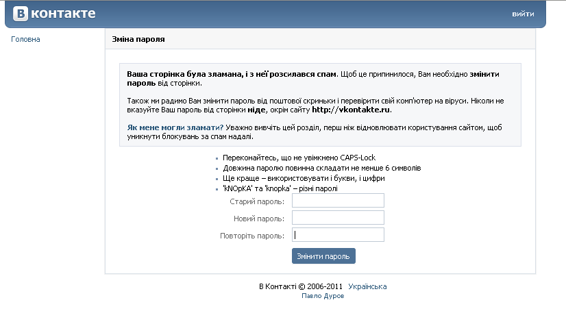Click 'Переконайтесь, що не увімкнено CAPS-Lock' tip
The image size is (566, 335).
point(299,158)
